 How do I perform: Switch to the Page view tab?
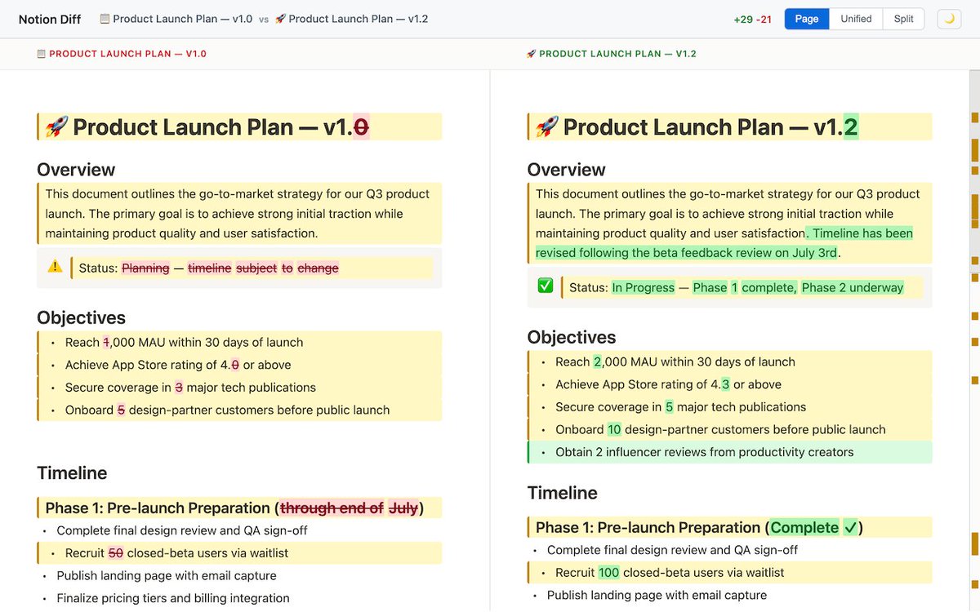click(x=807, y=19)
